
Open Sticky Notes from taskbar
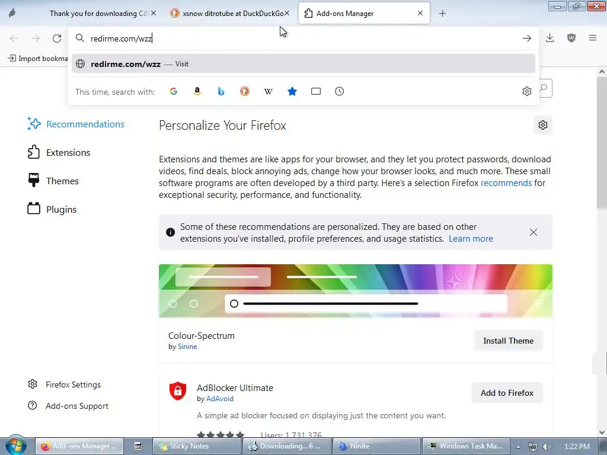[197, 446]
